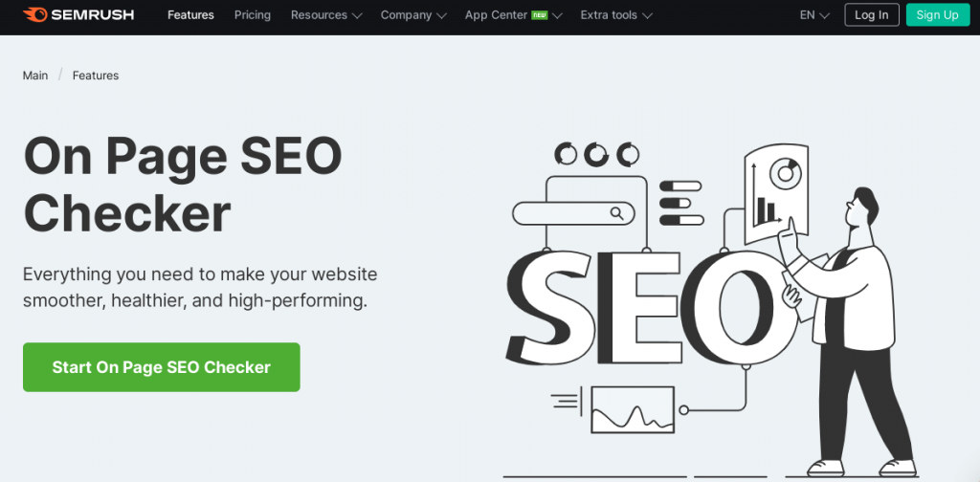Go to the Features menu item

pos(190,15)
